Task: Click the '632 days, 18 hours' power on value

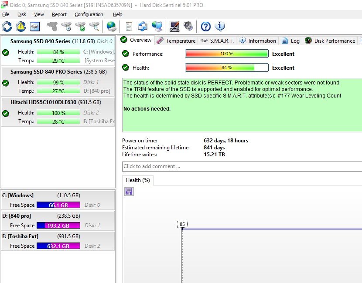Action: tap(226, 141)
